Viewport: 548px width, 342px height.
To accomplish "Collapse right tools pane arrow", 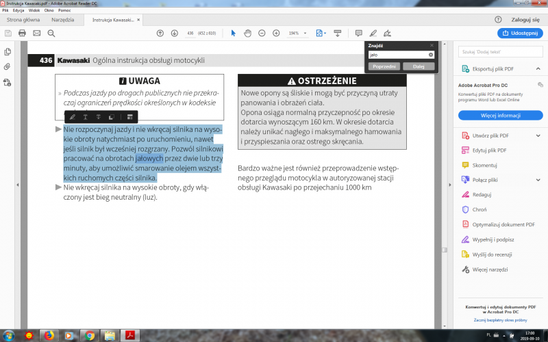I will (x=450, y=185).
